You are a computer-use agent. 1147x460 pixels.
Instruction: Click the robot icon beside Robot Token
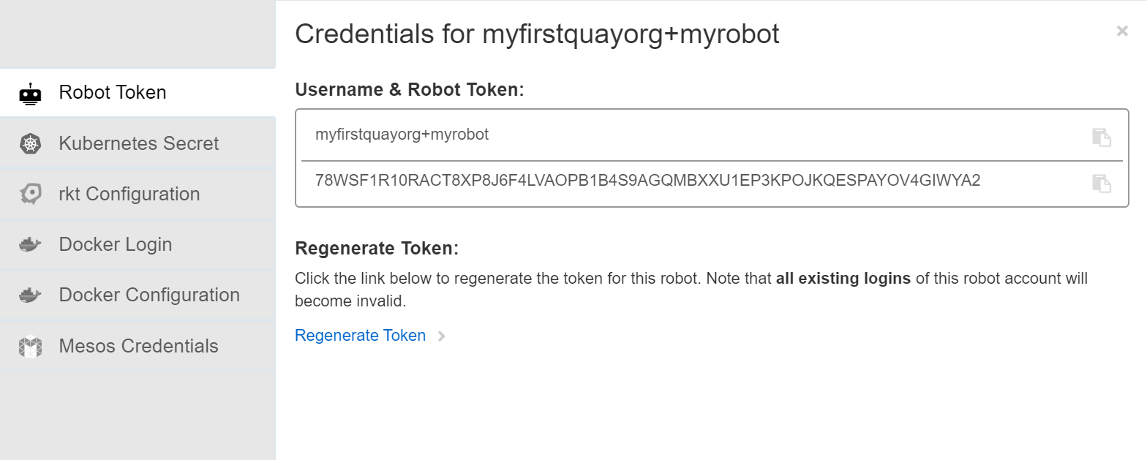pos(30,94)
